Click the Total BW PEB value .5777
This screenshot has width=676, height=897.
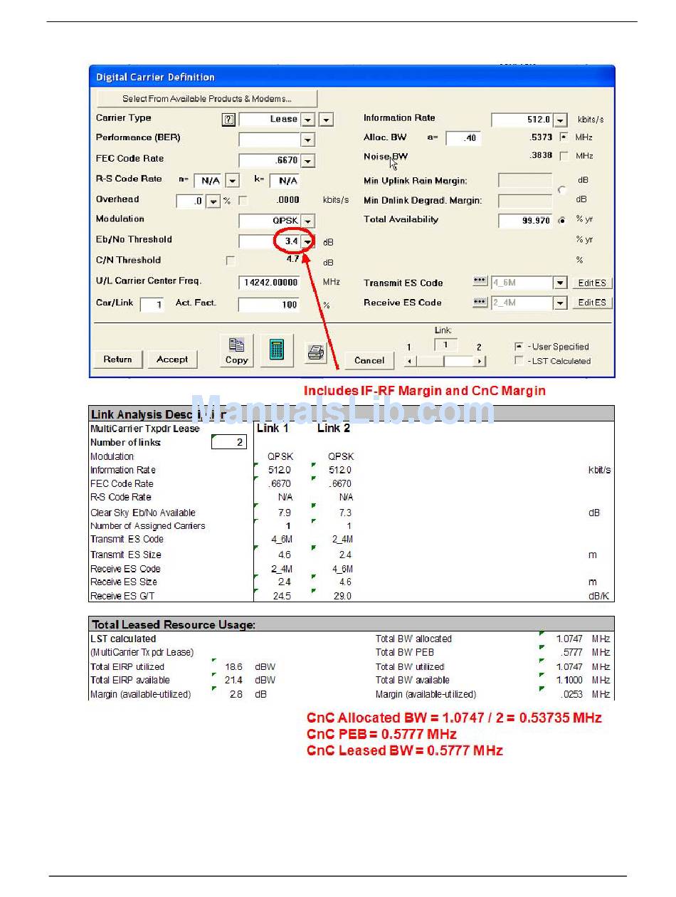[572, 652]
